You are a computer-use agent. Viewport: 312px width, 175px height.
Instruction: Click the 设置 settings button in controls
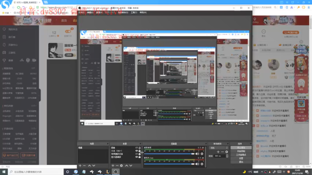(241, 158)
